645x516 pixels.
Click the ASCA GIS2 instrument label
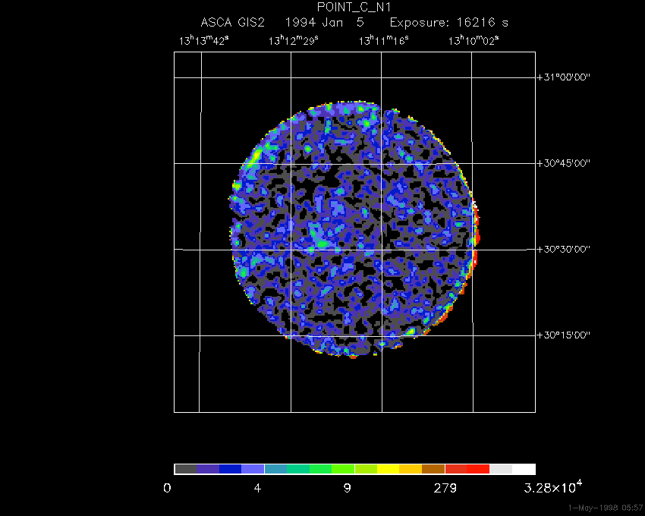(232, 23)
